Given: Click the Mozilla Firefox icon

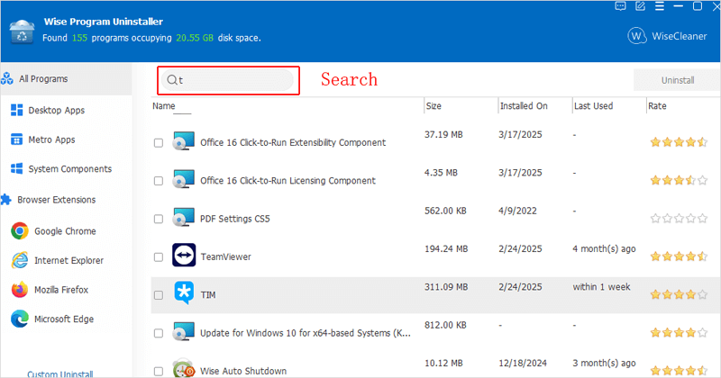Looking at the screenshot, I should (20, 290).
